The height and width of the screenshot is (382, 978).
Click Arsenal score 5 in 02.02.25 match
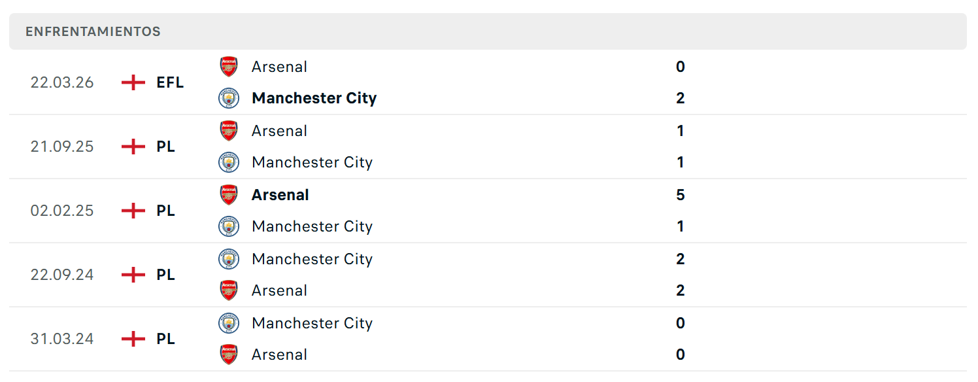pos(681,195)
